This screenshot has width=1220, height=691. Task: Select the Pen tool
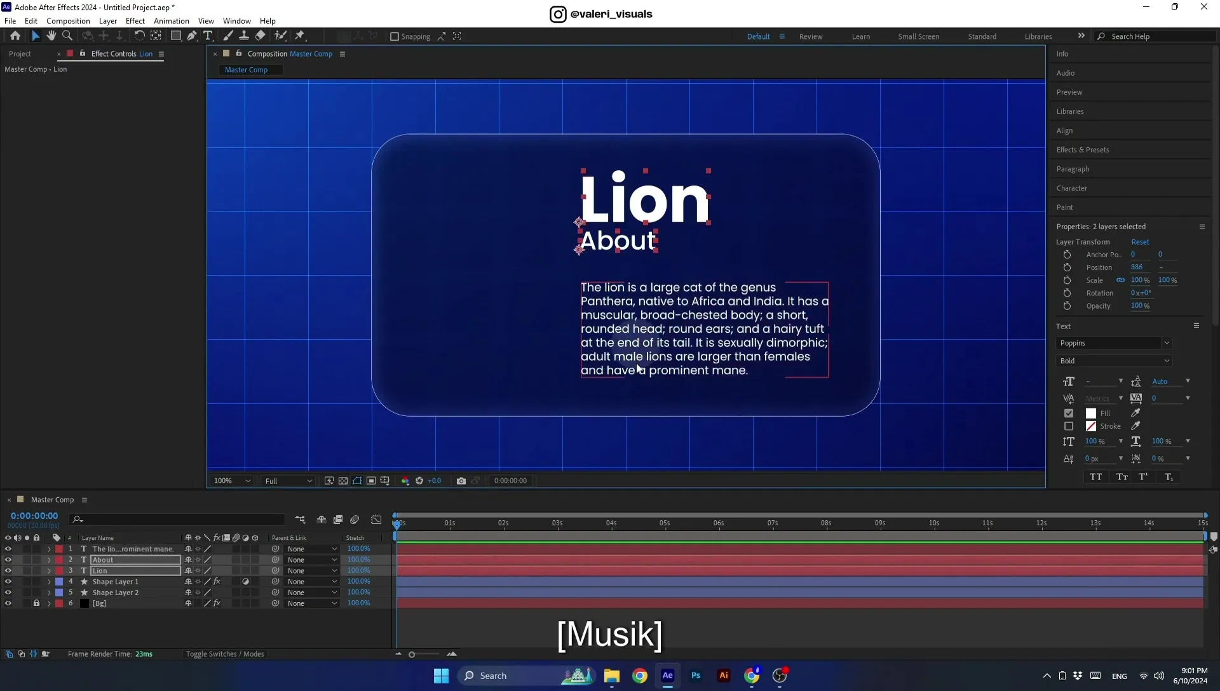click(x=192, y=36)
